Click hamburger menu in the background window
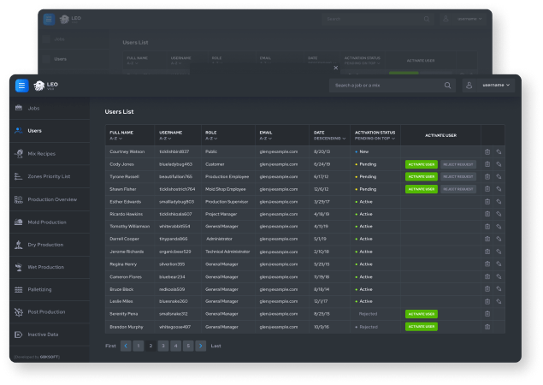The image size is (543, 385). [x=49, y=19]
